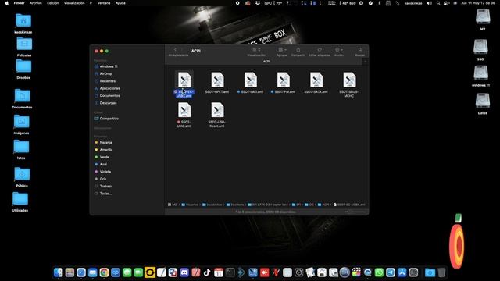The image size is (500, 281).
Task: Open Finder icon in the Dock
Action: (x=58, y=272)
